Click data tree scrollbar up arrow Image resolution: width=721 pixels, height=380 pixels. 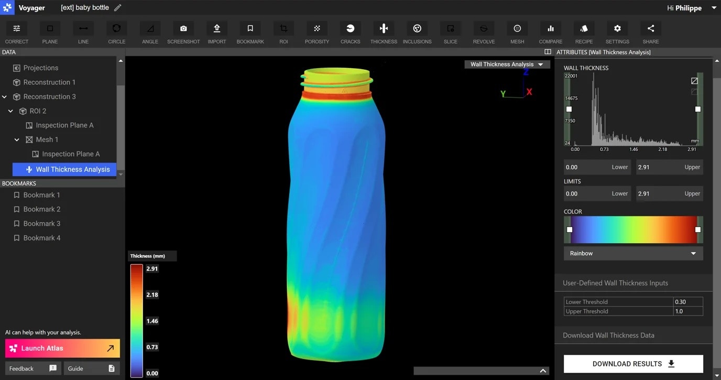coord(121,61)
